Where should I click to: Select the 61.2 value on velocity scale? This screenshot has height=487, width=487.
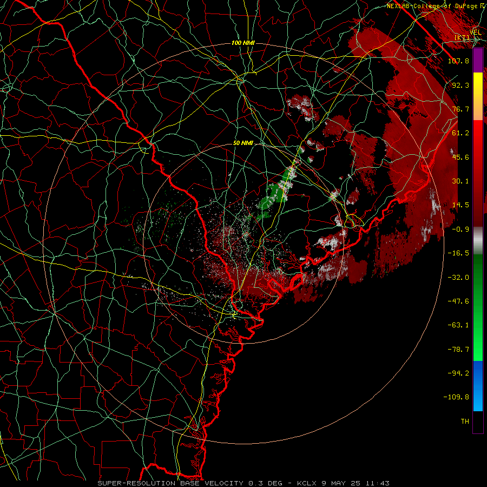[460, 133]
